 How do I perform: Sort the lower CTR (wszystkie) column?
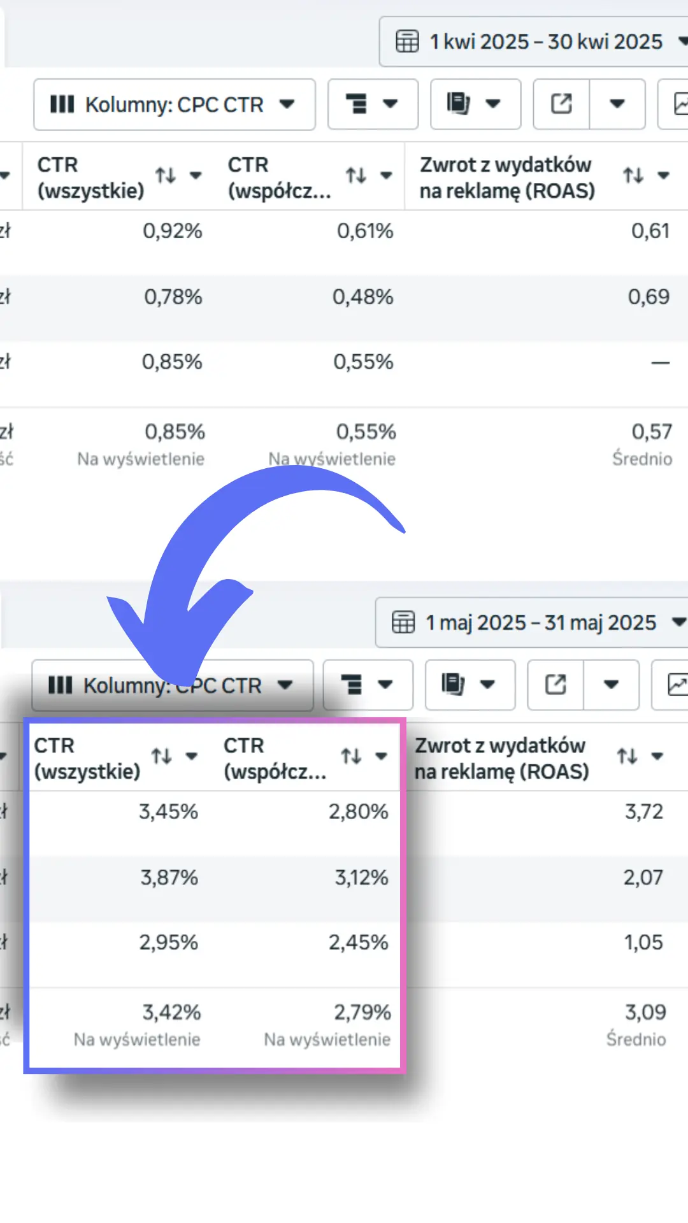pos(162,756)
